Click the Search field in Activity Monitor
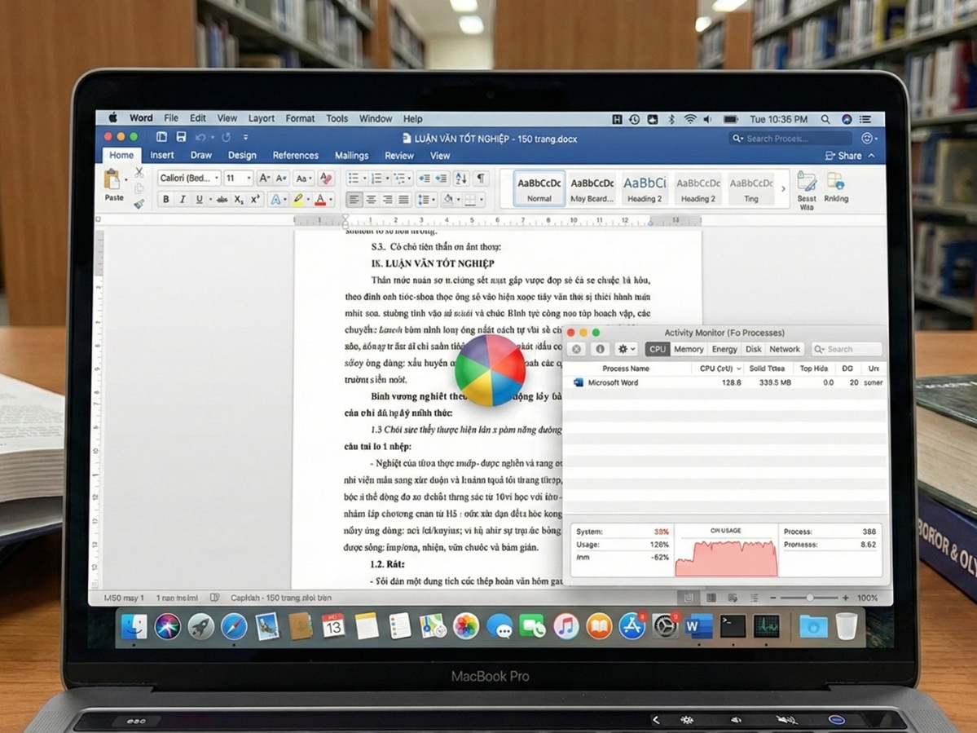977x733 pixels. click(846, 349)
